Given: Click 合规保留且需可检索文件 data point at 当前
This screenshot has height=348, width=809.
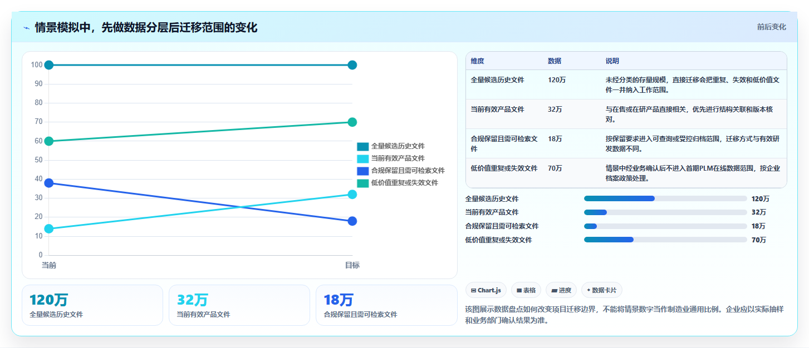Looking at the screenshot, I should click(49, 183).
